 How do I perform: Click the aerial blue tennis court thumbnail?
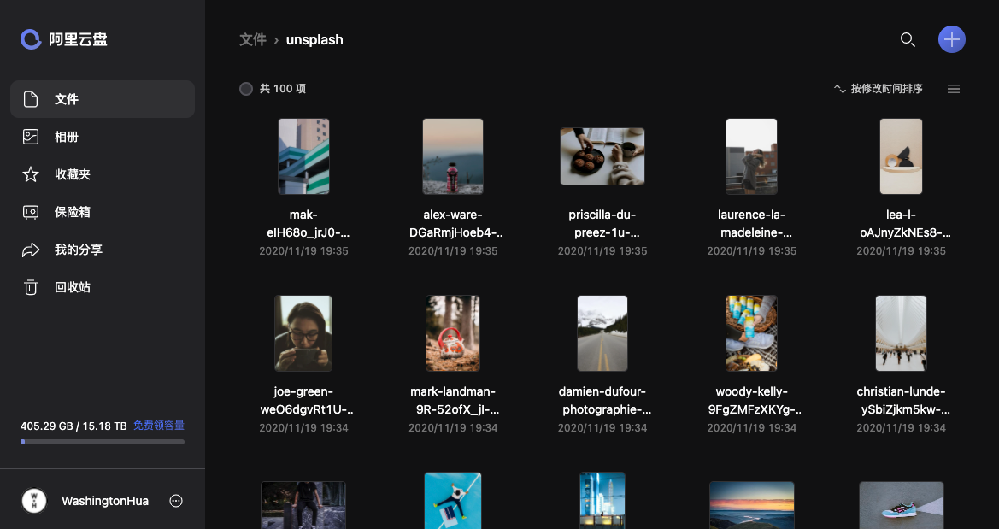(453, 500)
